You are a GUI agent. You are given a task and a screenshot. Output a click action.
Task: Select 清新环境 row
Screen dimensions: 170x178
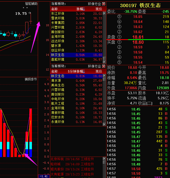[x=77, y=113]
